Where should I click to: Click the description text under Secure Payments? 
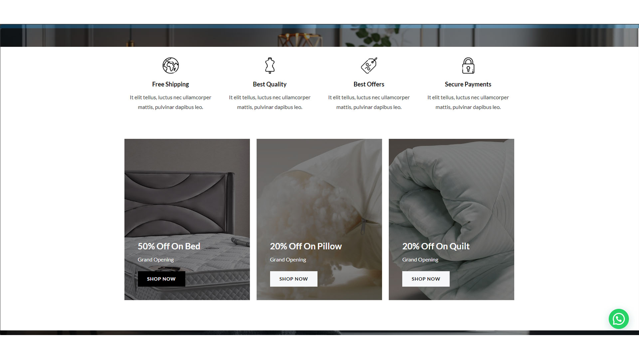(468, 102)
